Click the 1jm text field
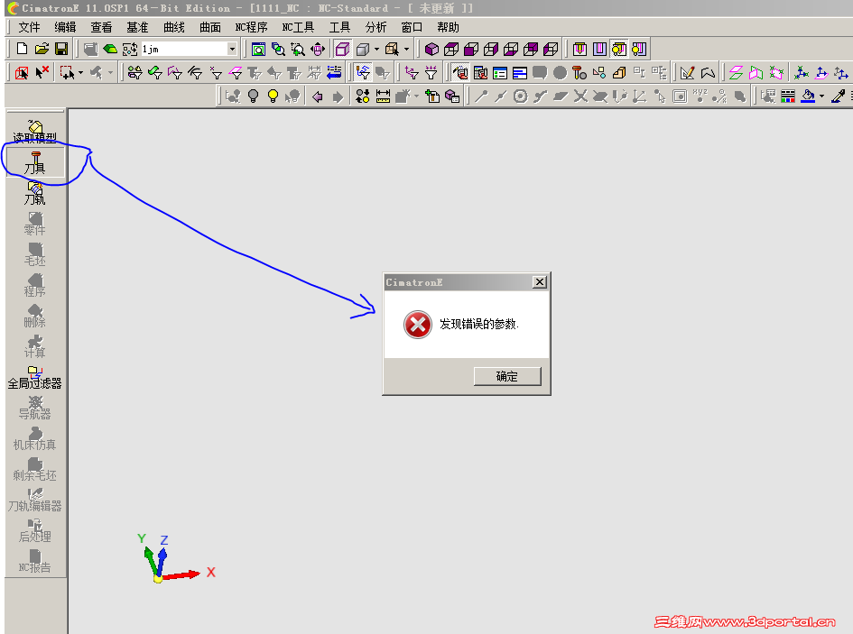 (x=184, y=49)
